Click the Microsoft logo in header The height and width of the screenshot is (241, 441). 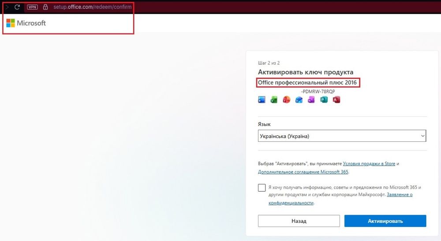[26, 23]
